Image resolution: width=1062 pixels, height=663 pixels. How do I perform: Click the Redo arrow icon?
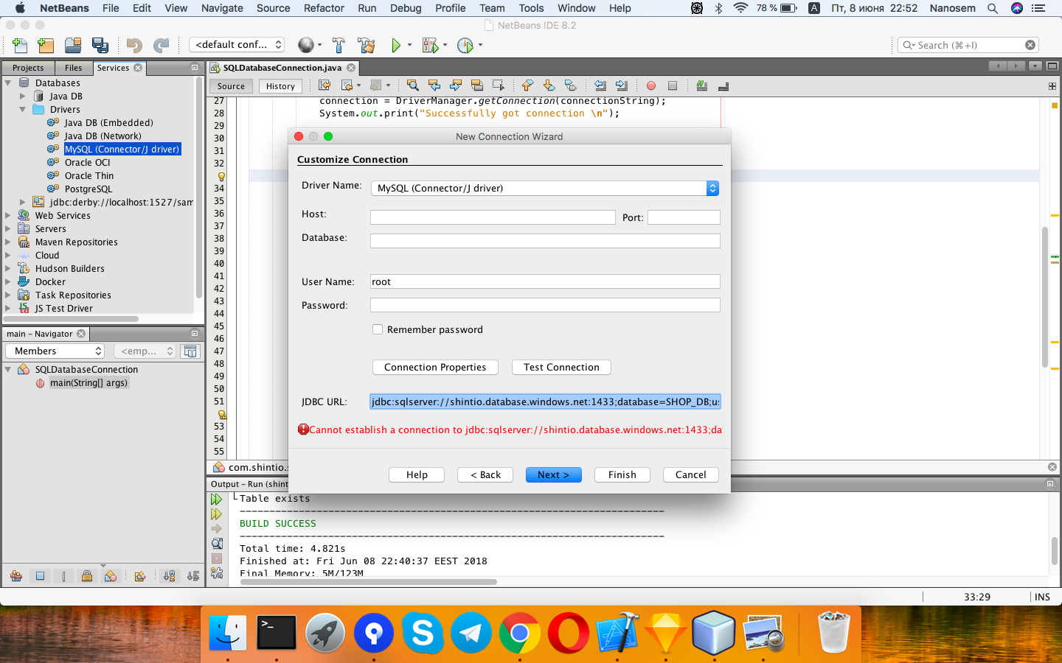click(x=161, y=45)
